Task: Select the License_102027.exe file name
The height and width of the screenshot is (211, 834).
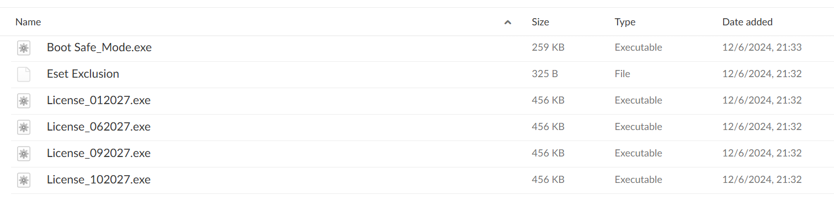Action: (x=99, y=180)
